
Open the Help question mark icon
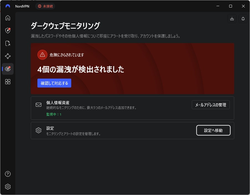click(8, 174)
